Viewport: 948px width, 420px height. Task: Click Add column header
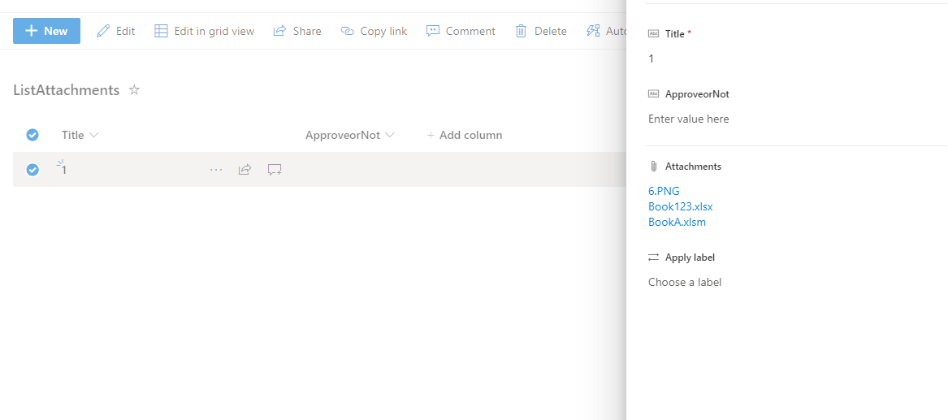click(x=465, y=135)
